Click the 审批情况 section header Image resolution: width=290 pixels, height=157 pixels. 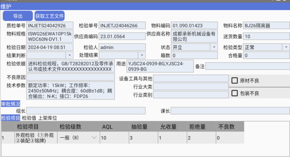click(x=10, y=104)
